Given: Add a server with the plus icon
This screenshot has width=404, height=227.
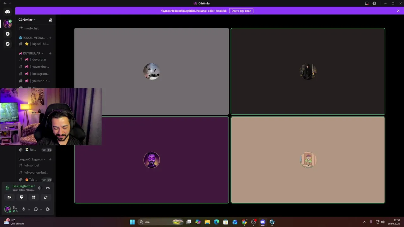Looking at the screenshot, I should pos(8,34).
